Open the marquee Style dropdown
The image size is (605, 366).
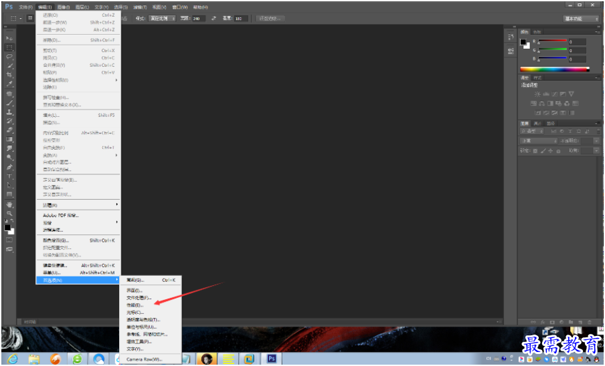coord(162,19)
